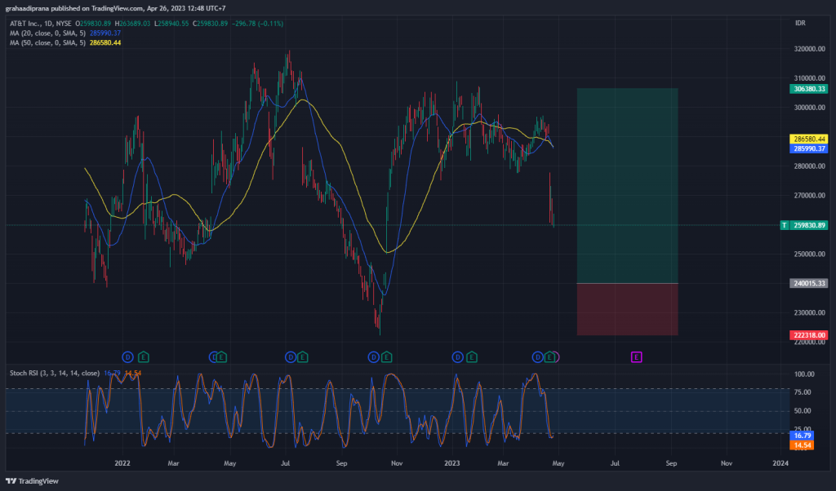Click the earnings E marker just after 2023
The image size is (836, 491).
pos(471,357)
